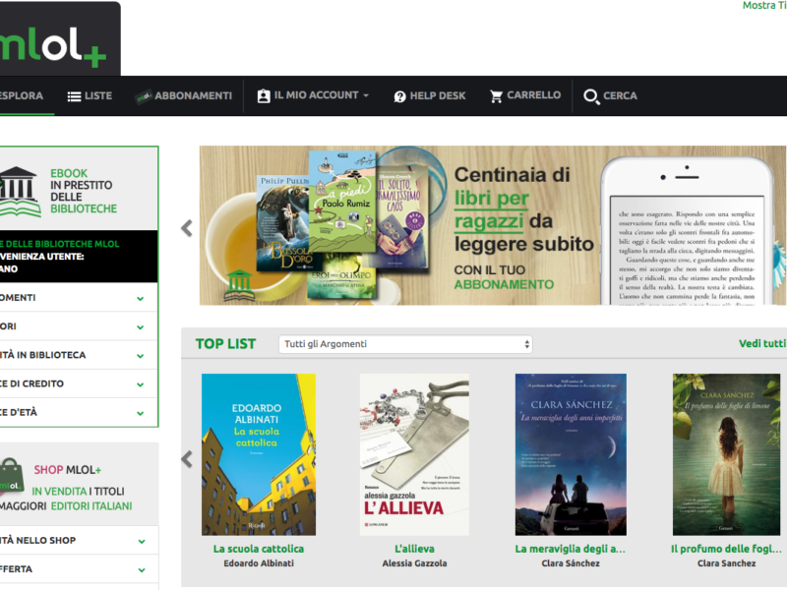Click author name Clara Sánchez under La meraviglia
The height and width of the screenshot is (590, 787).
coord(571,563)
